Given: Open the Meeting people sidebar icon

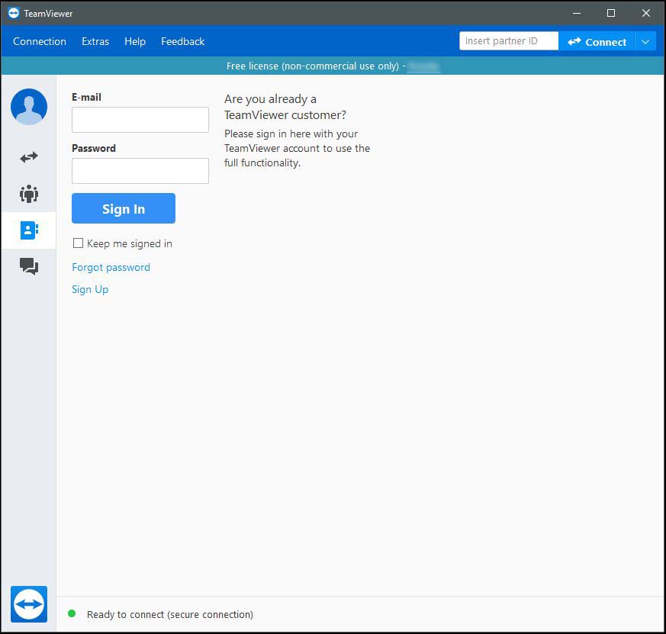Looking at the screenshot, I should click(29, 194).
